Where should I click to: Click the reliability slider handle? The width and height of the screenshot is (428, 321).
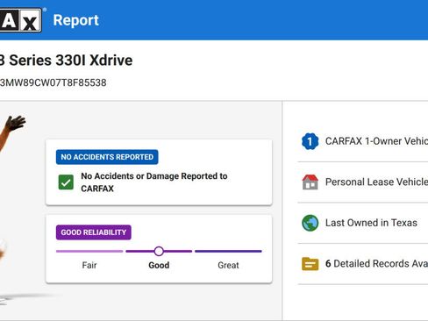pos(159,251)
